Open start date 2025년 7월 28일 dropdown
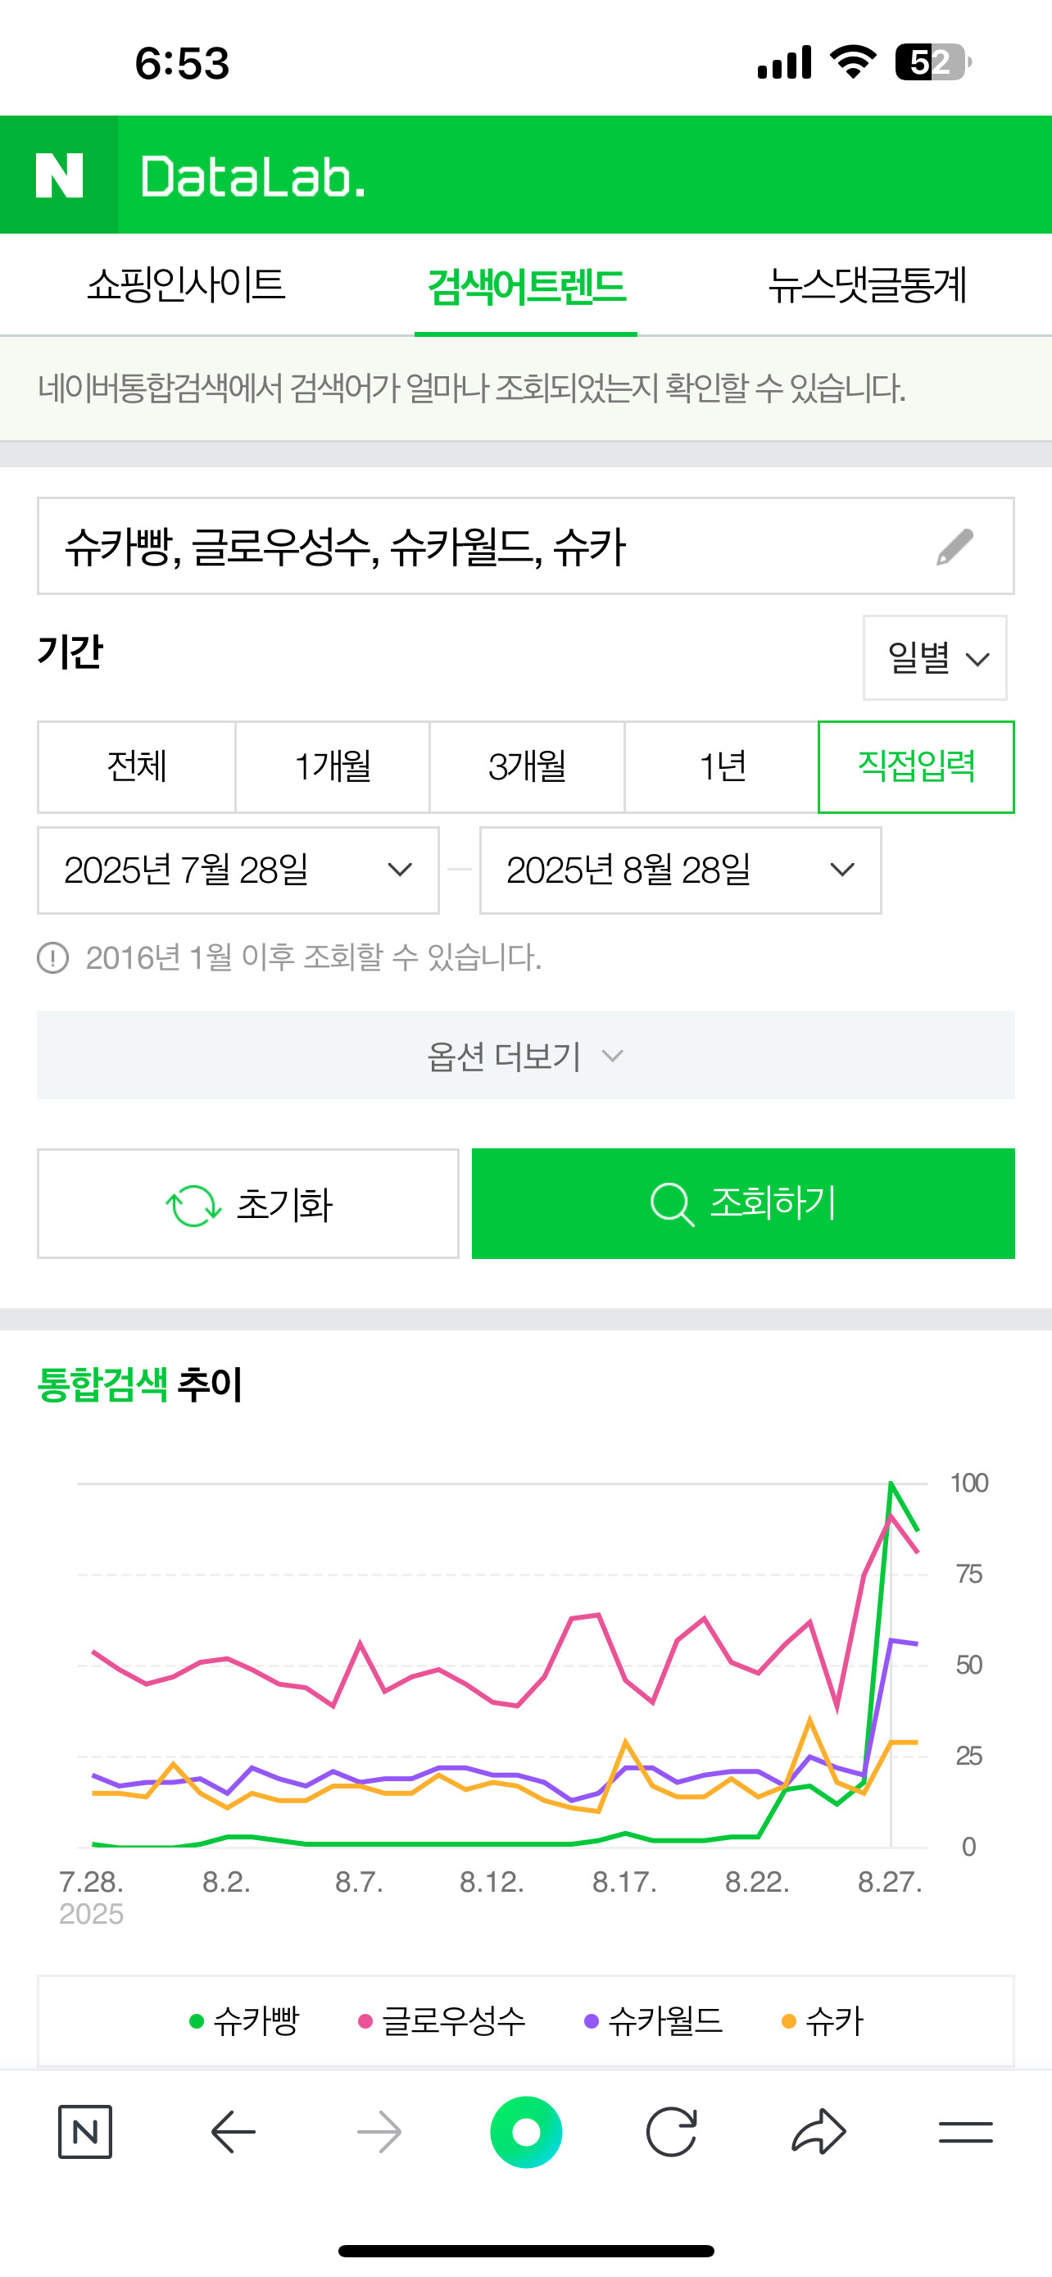 coord(238,870)
